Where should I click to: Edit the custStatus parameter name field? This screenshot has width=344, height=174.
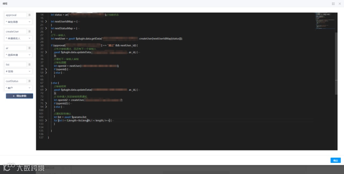pyautogui.click(x=15, y=81)
